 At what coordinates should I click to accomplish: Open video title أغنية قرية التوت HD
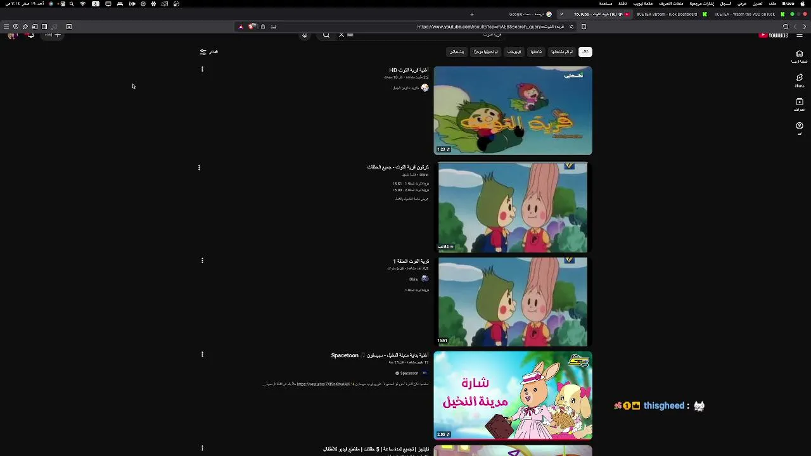click(409, 70)
